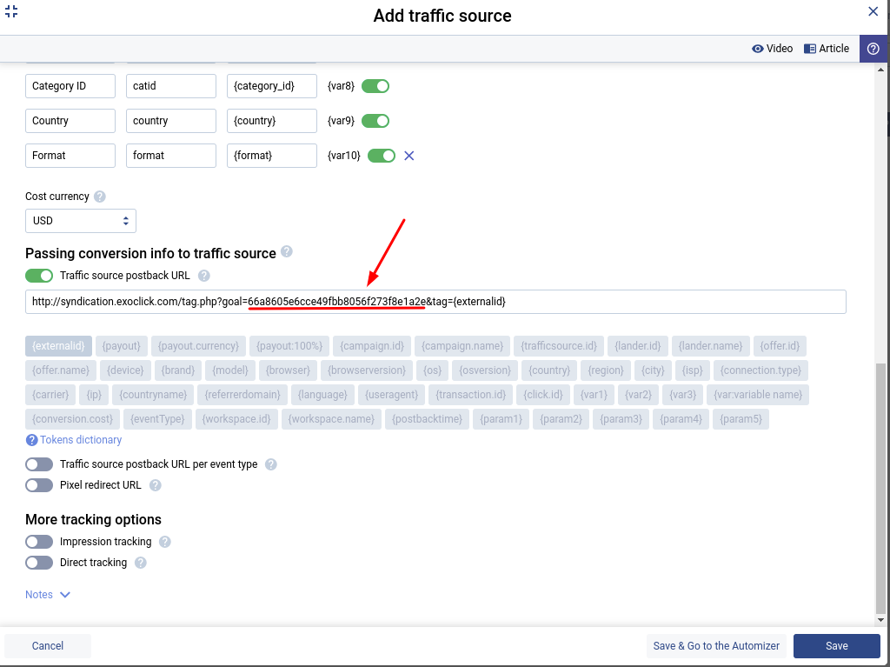Click the Save button

[836, 646]
